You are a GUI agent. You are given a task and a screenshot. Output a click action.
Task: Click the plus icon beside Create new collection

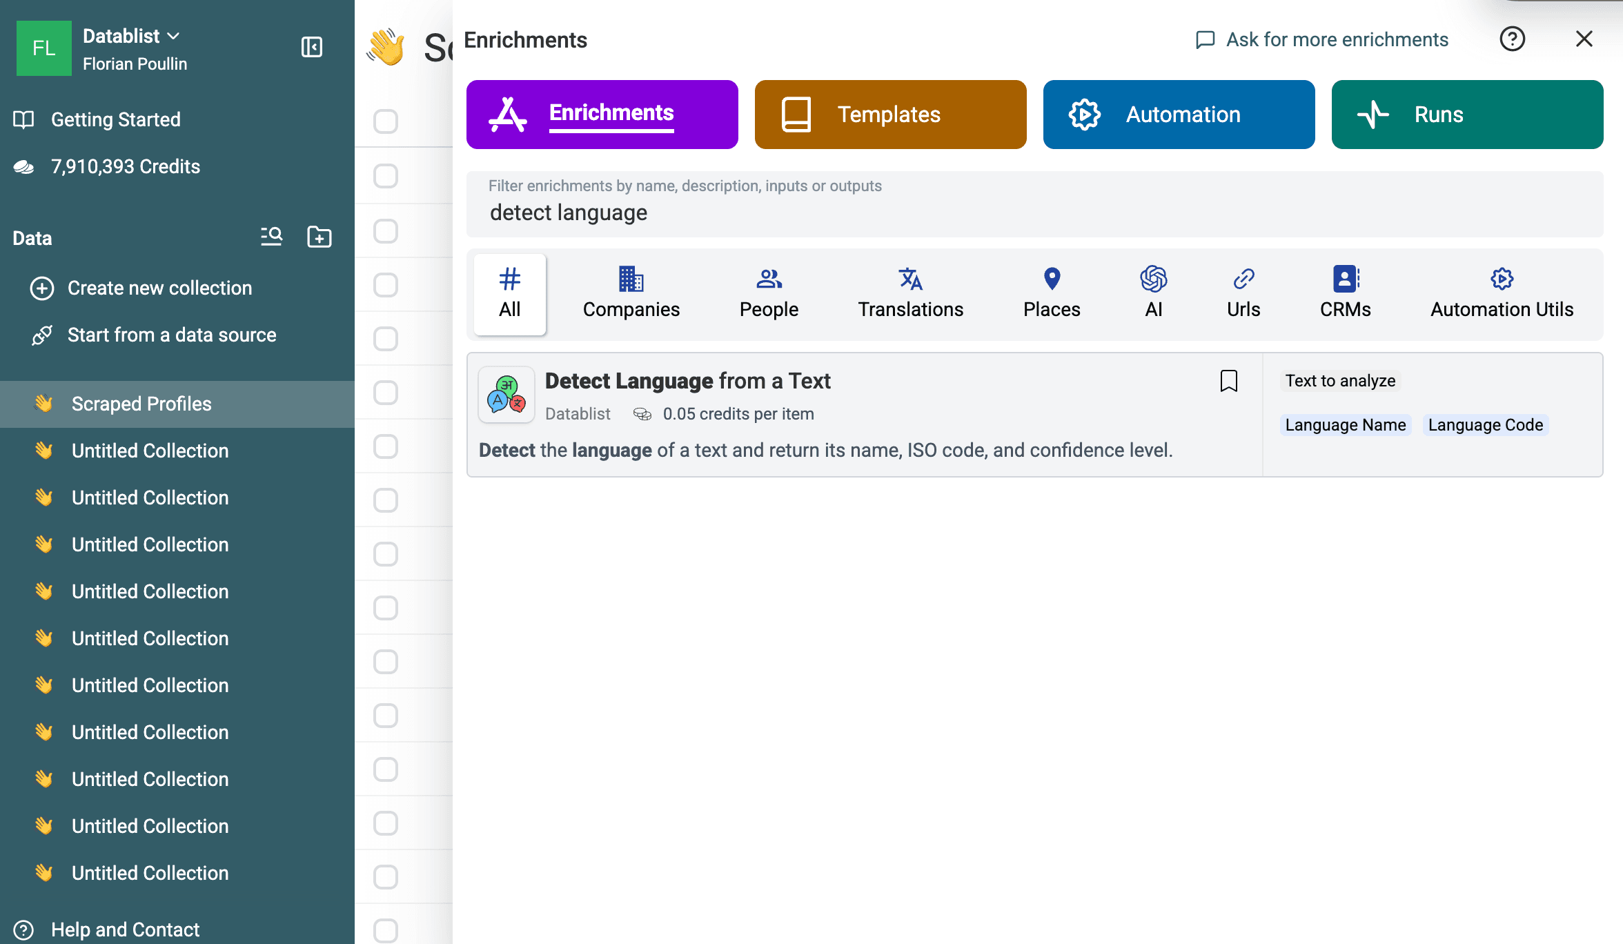point(42,288)
